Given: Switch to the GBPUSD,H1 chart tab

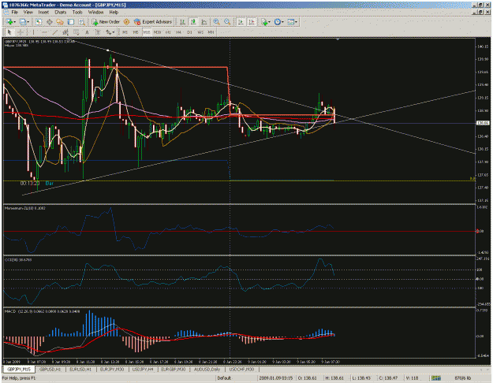Looking at the screenshot, I should (x=50, y=369).
